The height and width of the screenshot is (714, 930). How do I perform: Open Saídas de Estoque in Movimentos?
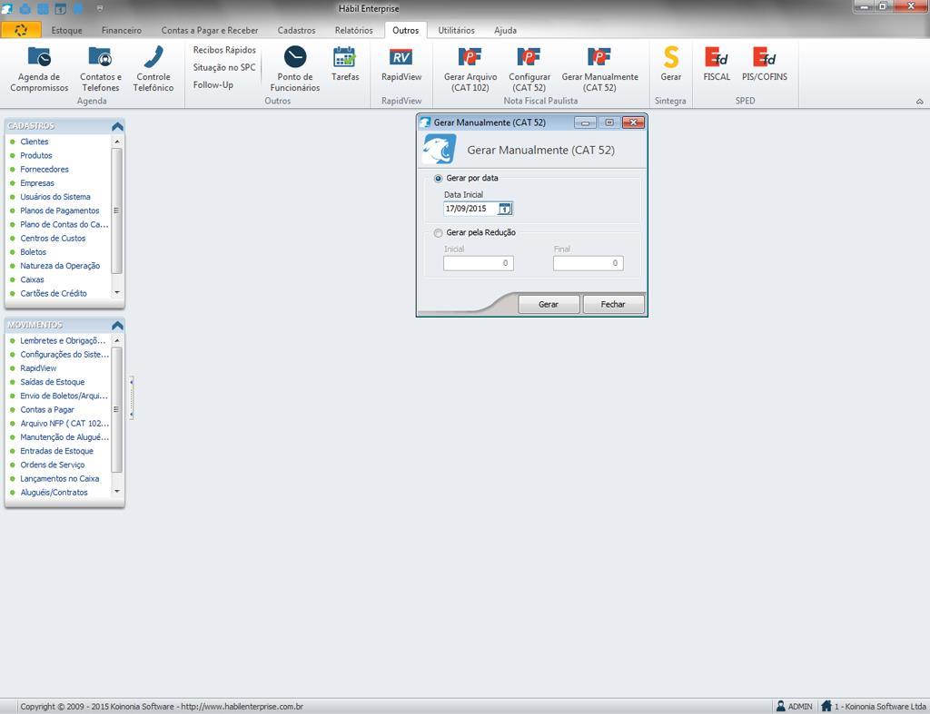(x=52, y=382)
